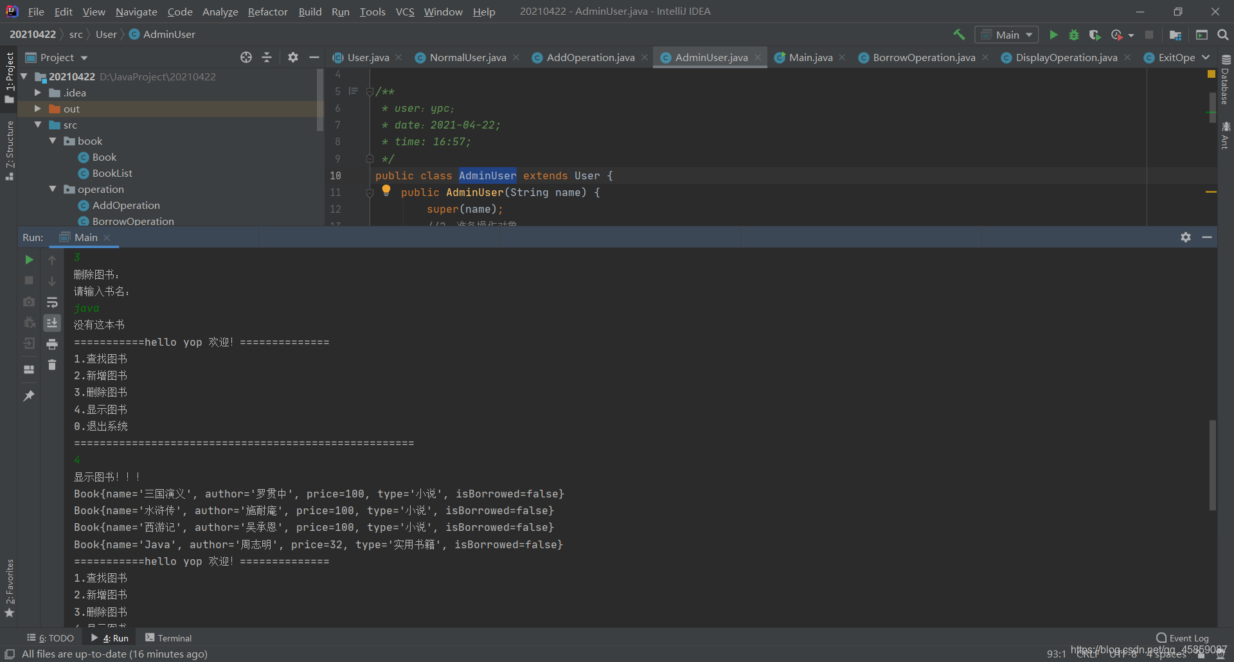Show hidden editor tabs chevron

click(1206, 57)
